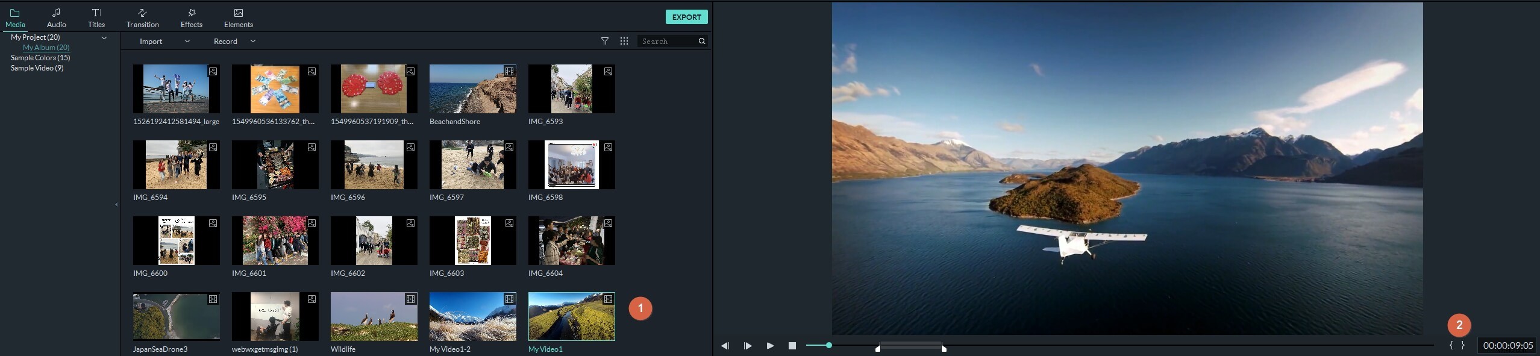The image size is (1540, 356).
Task: Click the search magnifier icon
Action: 702,41
